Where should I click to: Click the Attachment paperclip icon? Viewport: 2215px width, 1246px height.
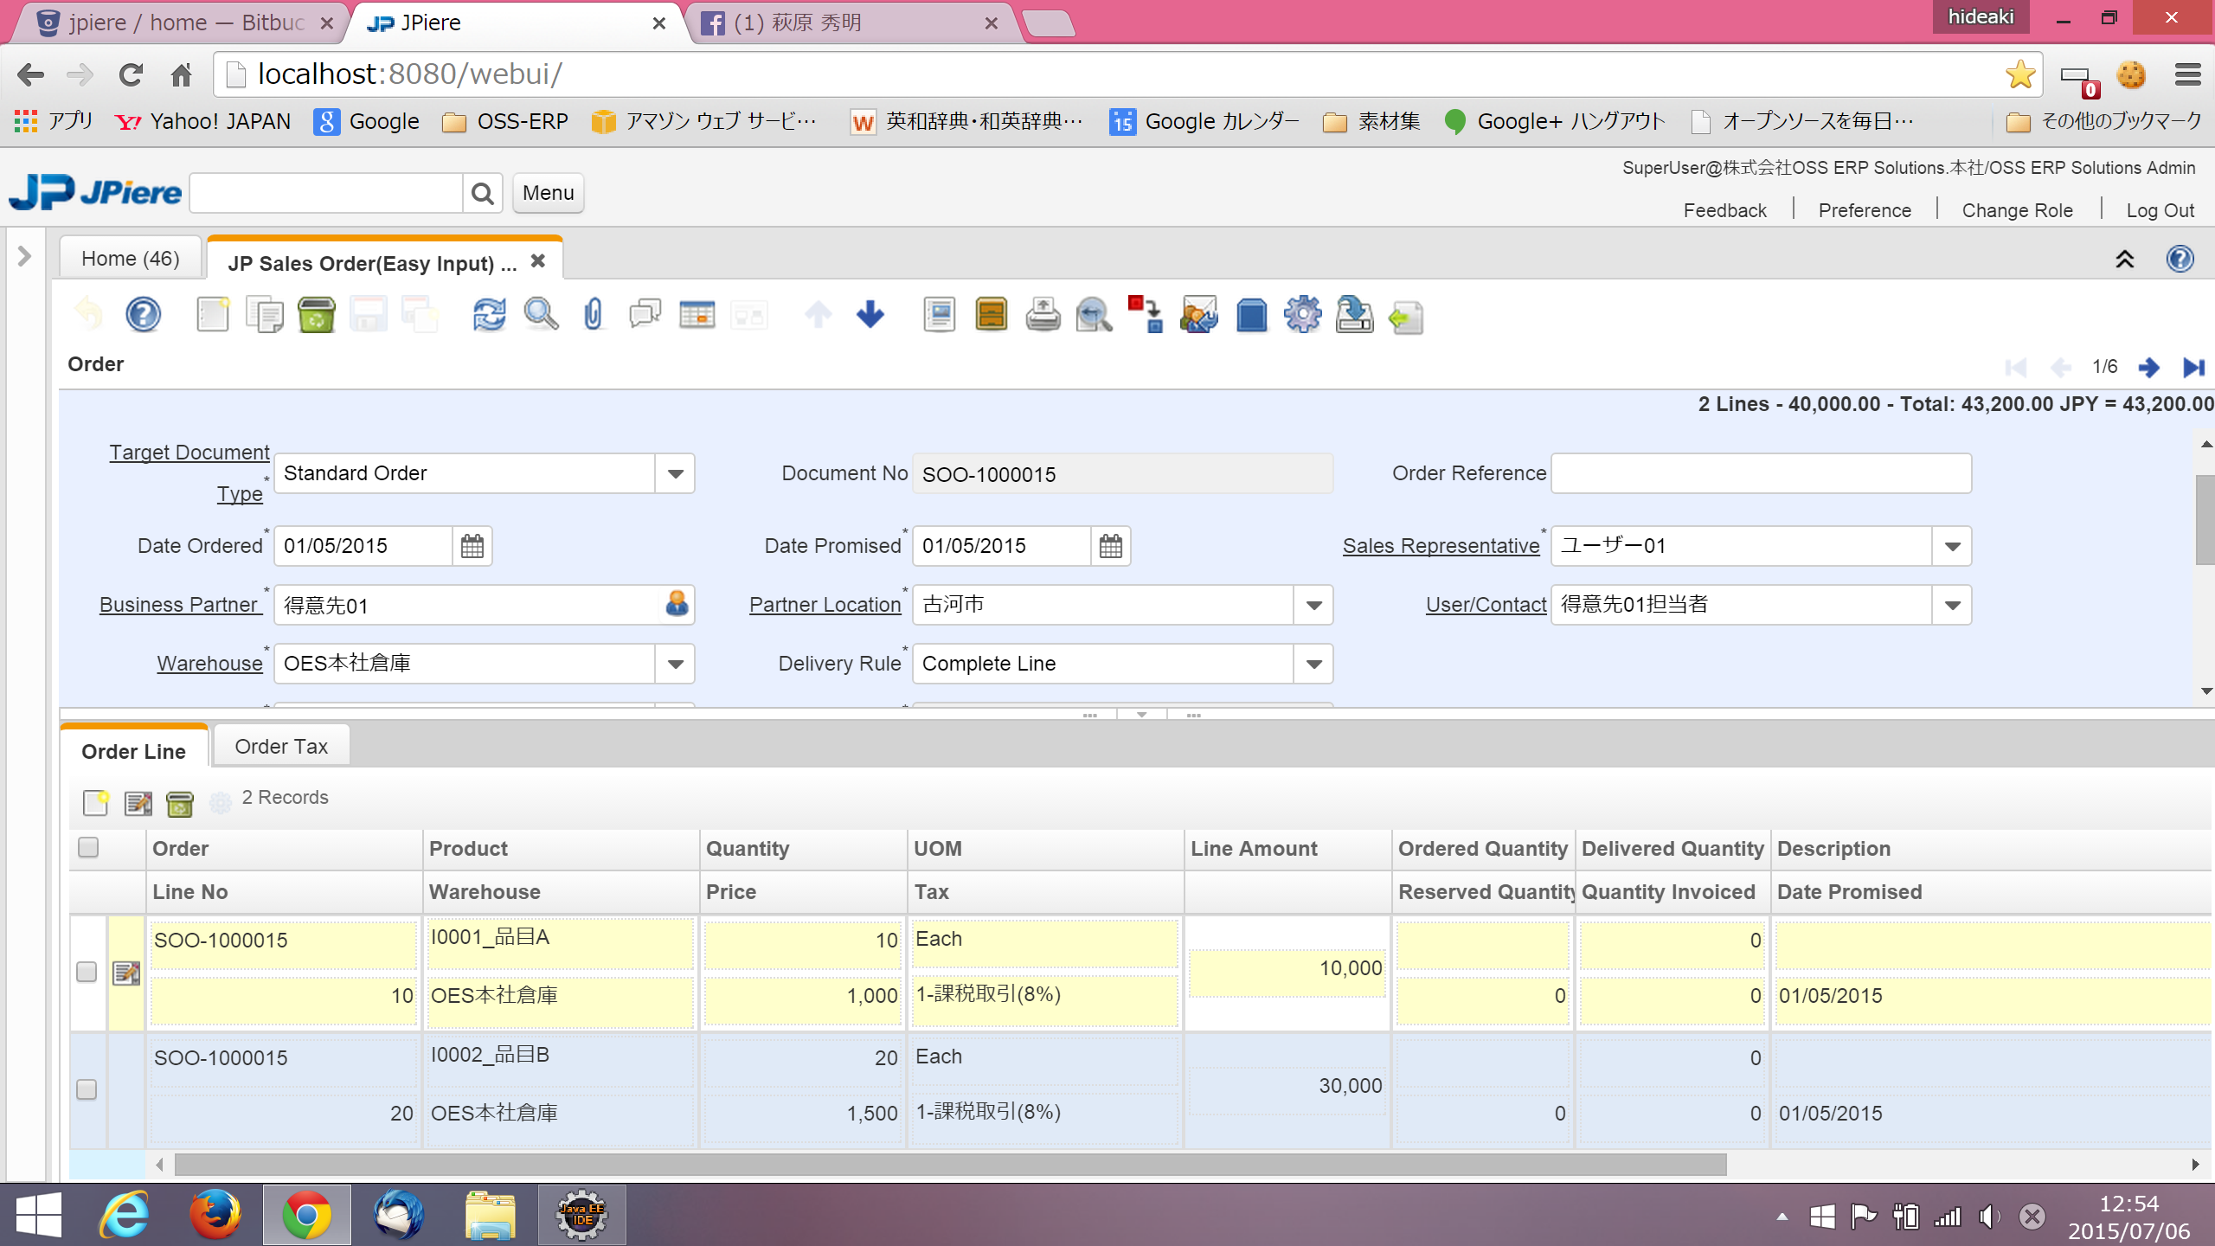tap(593, 315)
